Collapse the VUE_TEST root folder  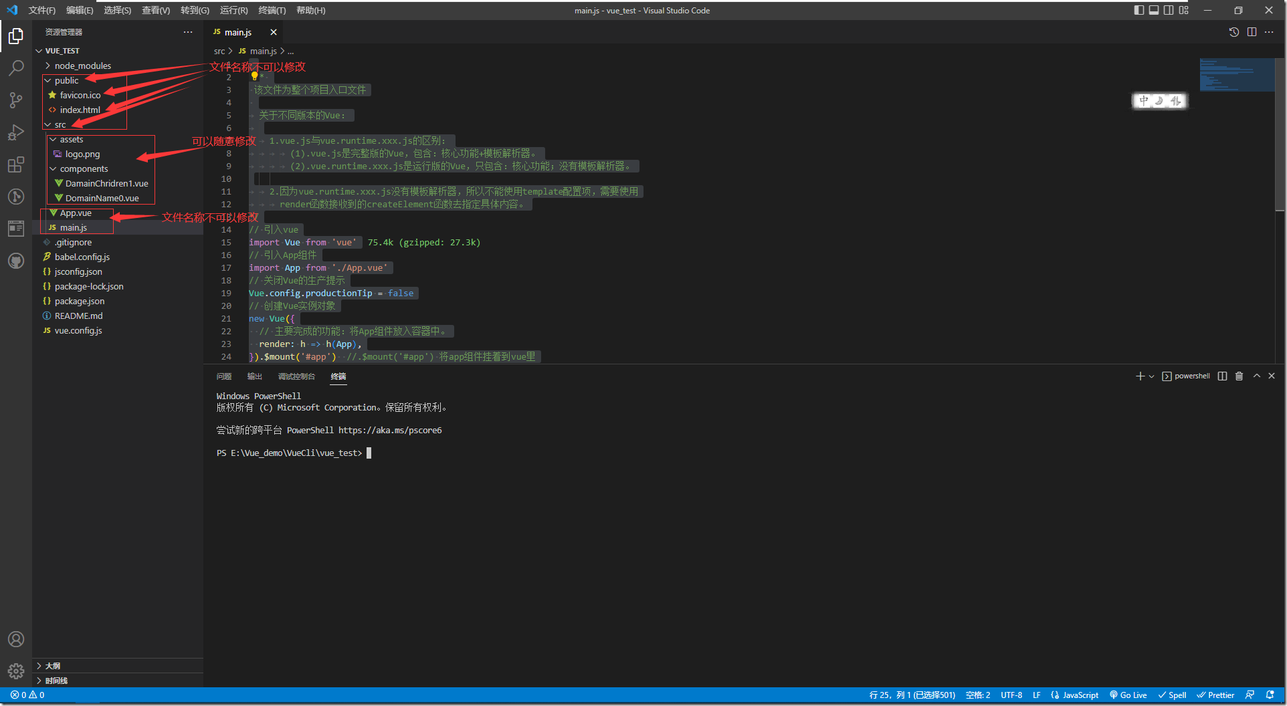[x=118, y=51]
